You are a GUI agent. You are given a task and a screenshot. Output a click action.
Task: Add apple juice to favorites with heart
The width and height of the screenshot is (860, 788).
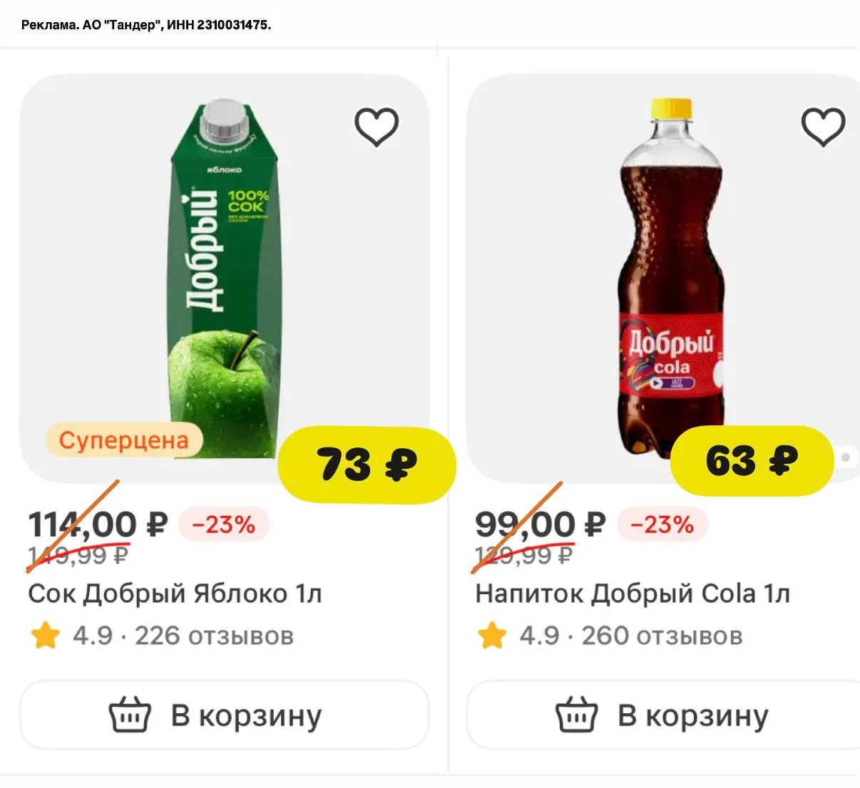(377, 128)
